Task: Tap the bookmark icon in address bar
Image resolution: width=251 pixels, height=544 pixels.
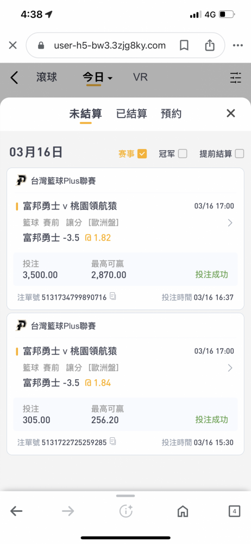Action: [184, 46]
